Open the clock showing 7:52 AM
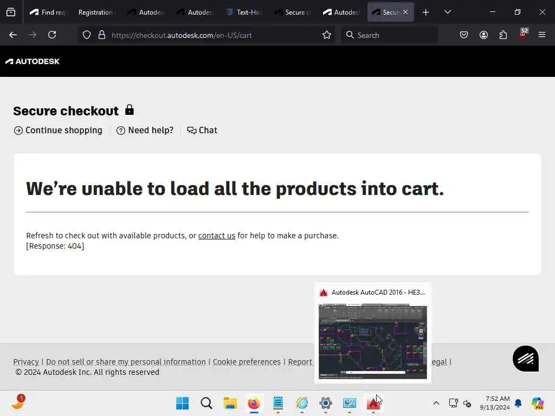555x416 pixels. click(494, 403)
